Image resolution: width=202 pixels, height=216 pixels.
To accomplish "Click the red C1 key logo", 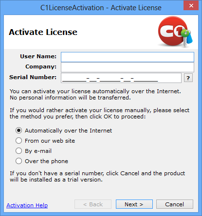I will coord(175,32).
